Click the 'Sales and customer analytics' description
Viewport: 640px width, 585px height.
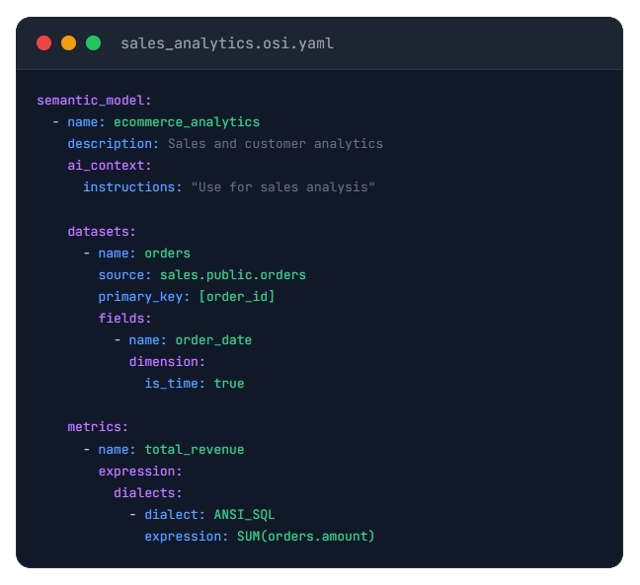coord(276,143)
